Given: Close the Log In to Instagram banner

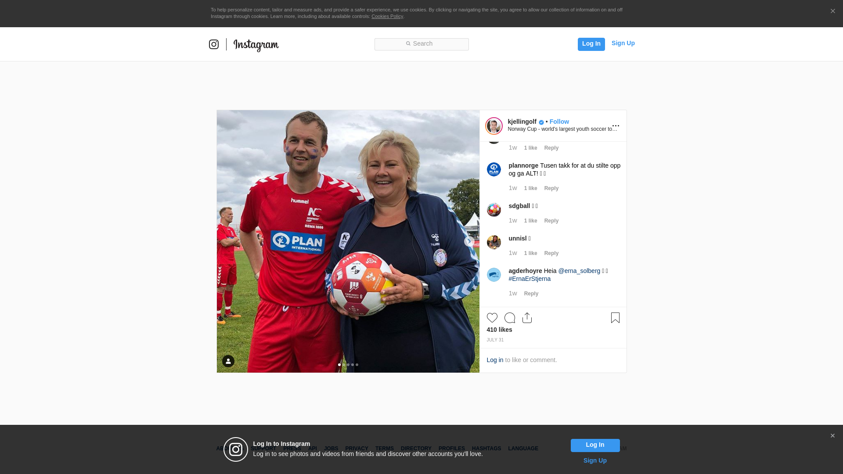Looking at the screenshot, I should [x=832, y=436].
